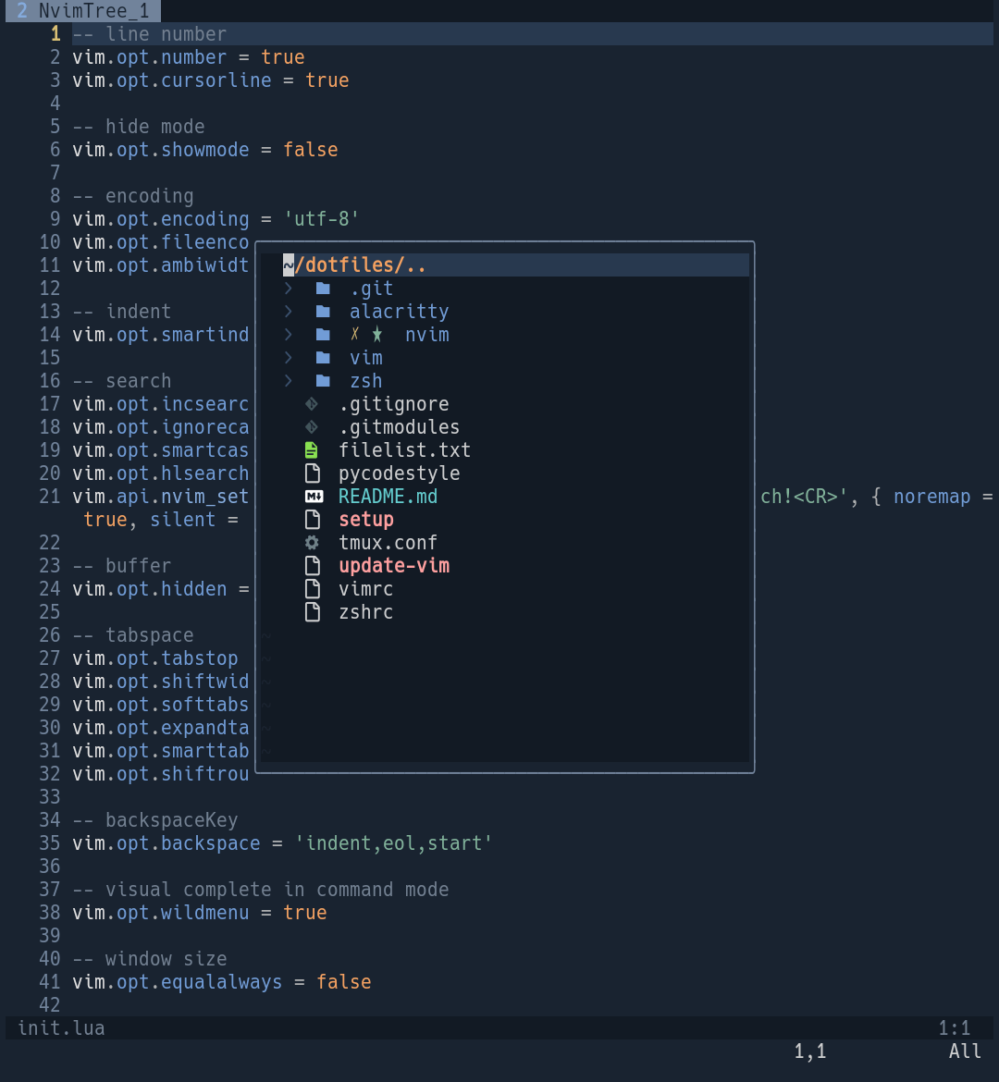Click the green text file icon of filelist.txt

pos(312,450)
